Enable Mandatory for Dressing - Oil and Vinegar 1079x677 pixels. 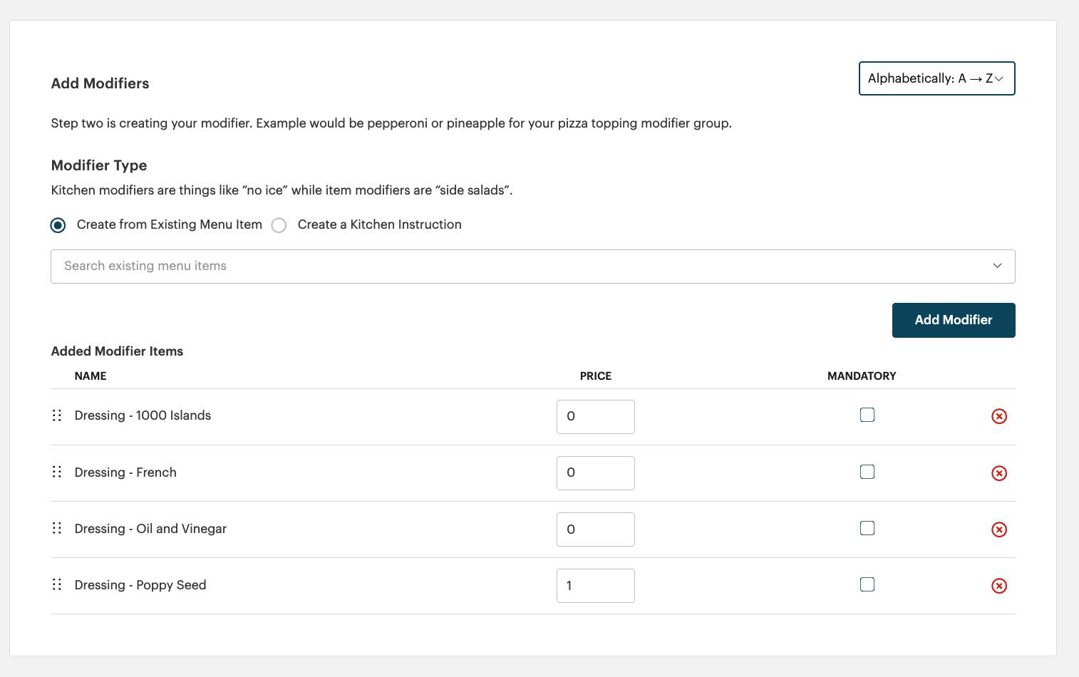[x=867, y=528]
